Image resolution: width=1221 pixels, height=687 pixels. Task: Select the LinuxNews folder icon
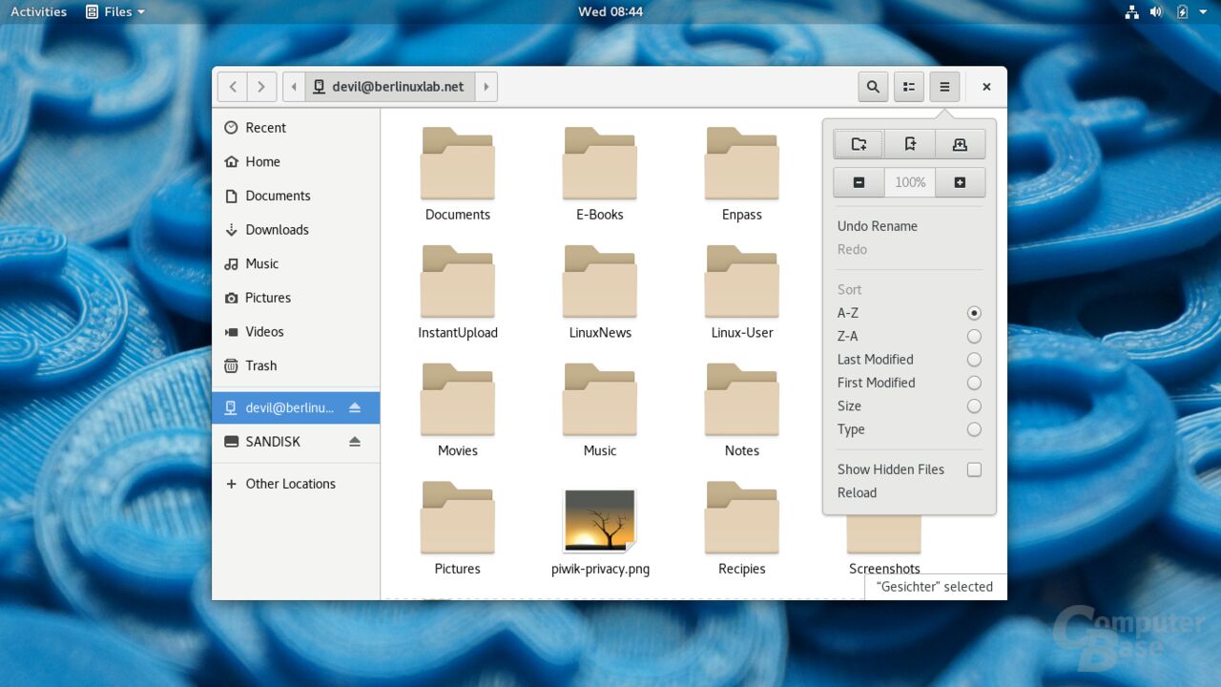(x=600, y=281)
